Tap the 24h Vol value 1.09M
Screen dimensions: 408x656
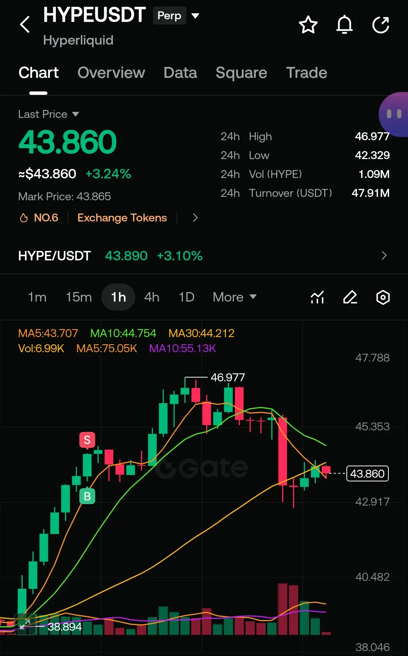tap(374, 174)
